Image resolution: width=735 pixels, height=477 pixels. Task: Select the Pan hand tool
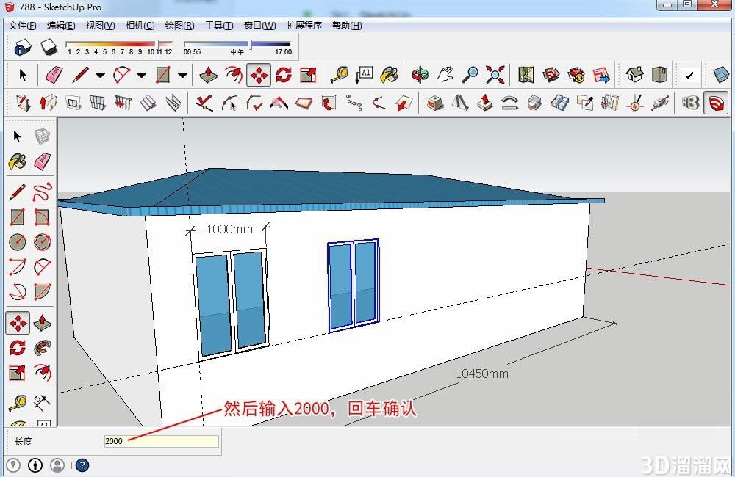(445, 75)
